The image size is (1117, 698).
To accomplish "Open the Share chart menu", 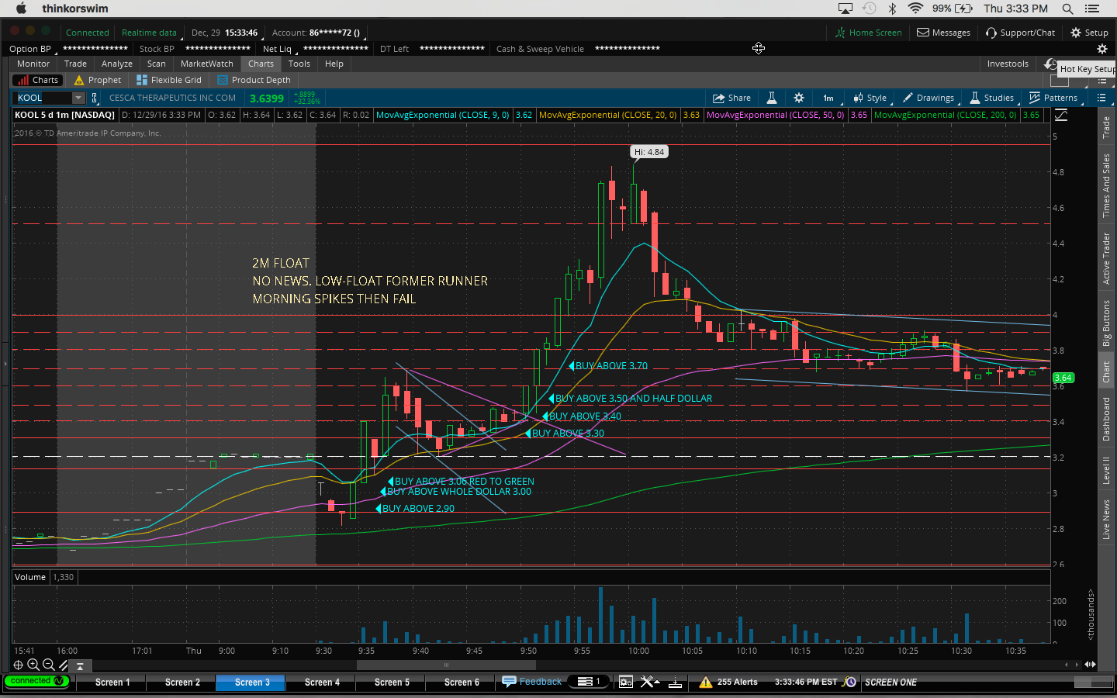I will (x=731, y=98).
